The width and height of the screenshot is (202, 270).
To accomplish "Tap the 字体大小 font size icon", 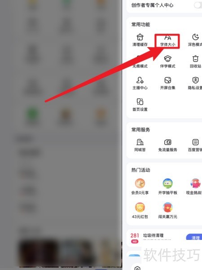I will point(167,41).
